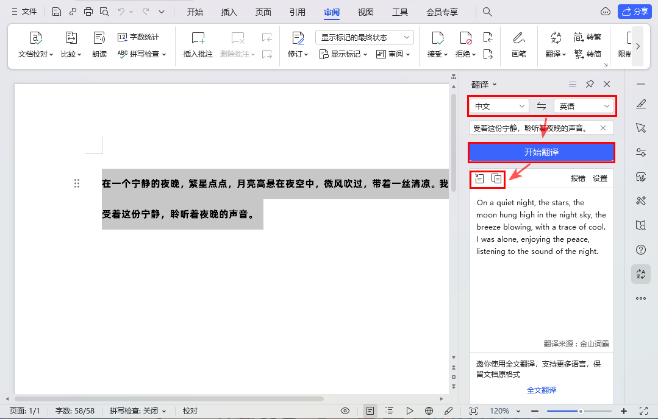The height and width of the screenshot is (419, 658).
Task: Click 开始翻译 start translation button
Action: 542,152
